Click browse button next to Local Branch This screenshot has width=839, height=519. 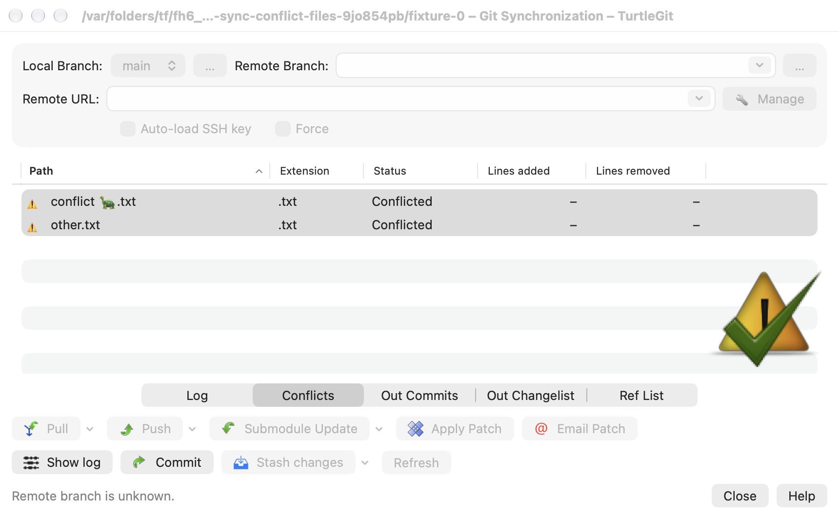tap(210, 66)
